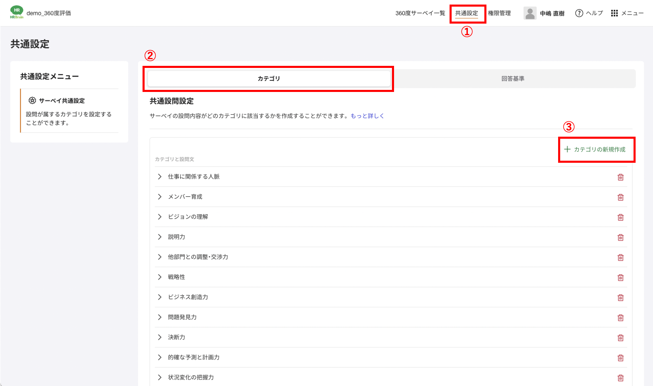Click the サーベイ共通設定 star icon
This screenshot has height=386, width=653.
32,100
